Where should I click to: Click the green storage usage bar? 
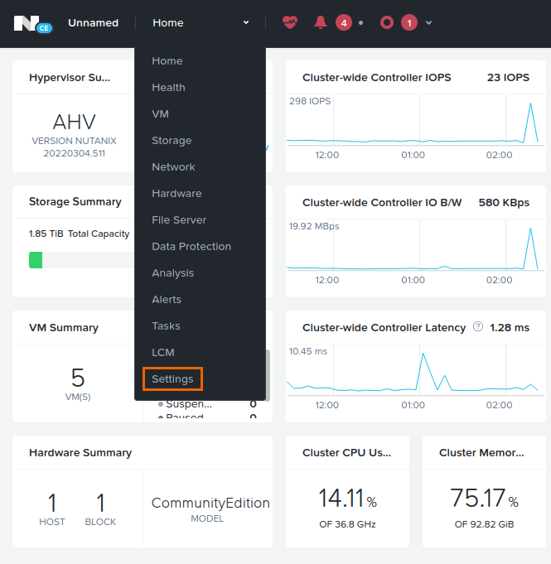(x=36, y=260)
